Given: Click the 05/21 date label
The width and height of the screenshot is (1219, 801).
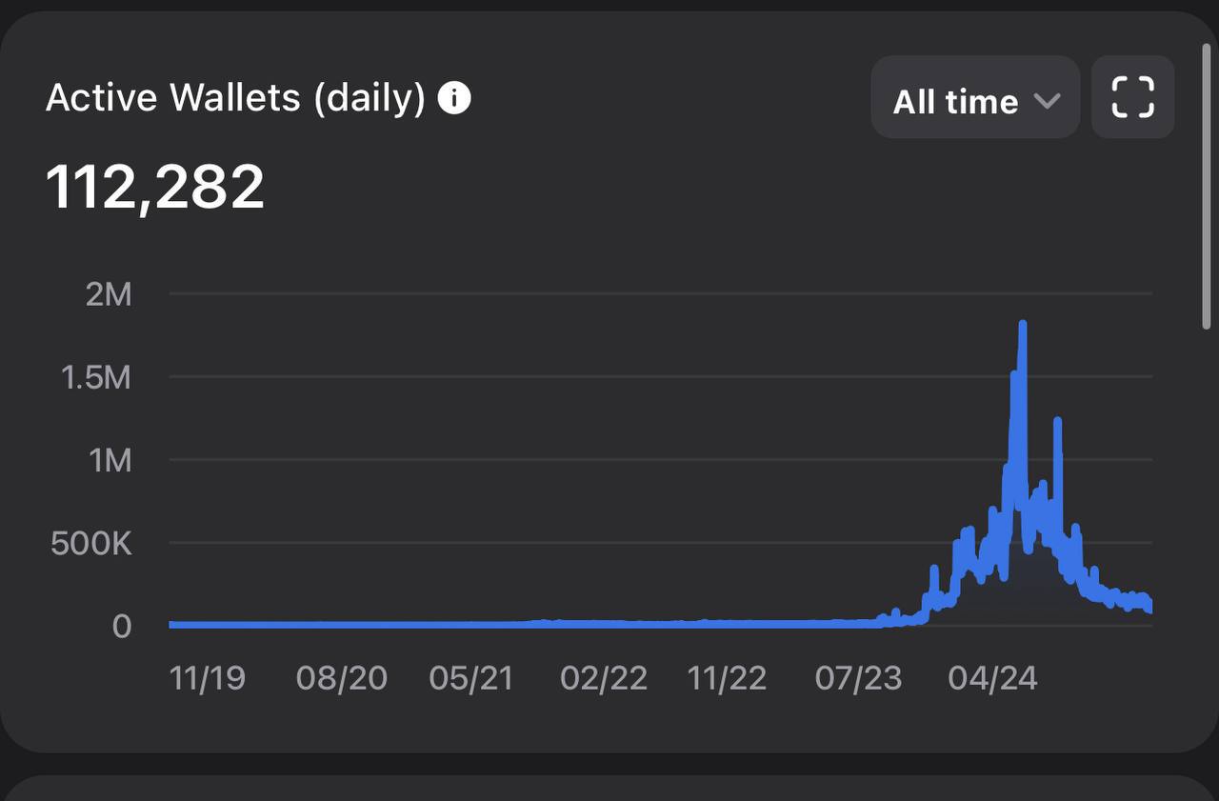Looking at the screenshot, I should (470, 678).
